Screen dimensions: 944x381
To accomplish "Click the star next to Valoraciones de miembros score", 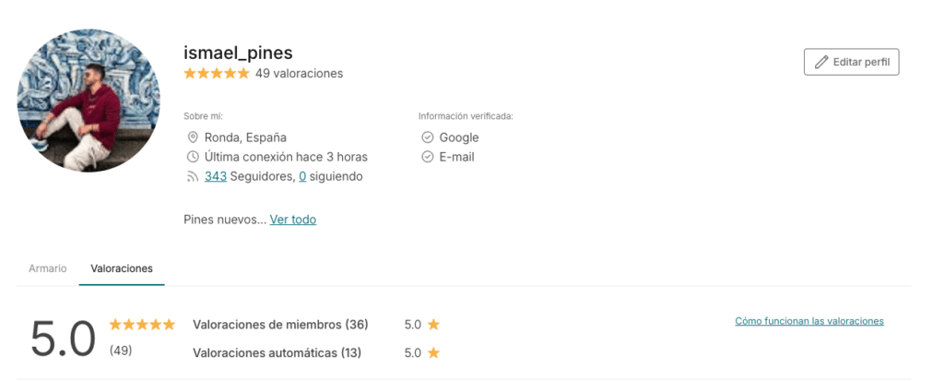I will point(433,325).
